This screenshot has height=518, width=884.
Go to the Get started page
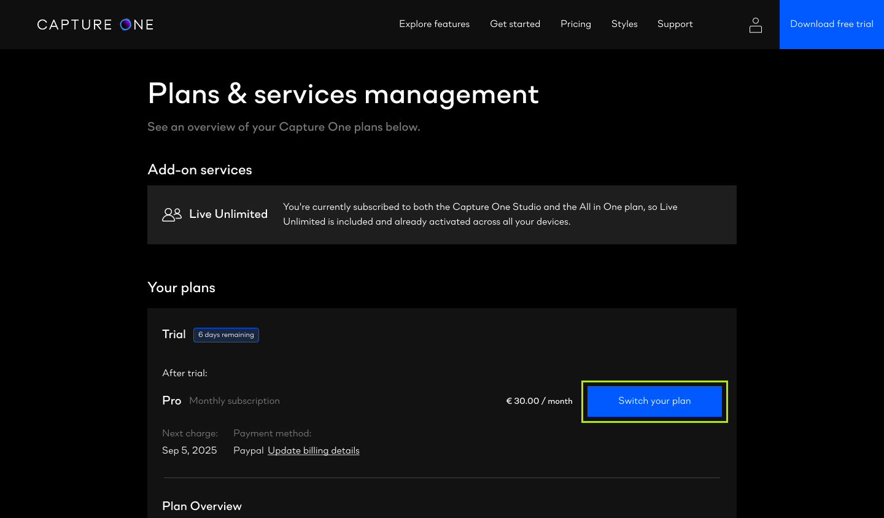515,24
